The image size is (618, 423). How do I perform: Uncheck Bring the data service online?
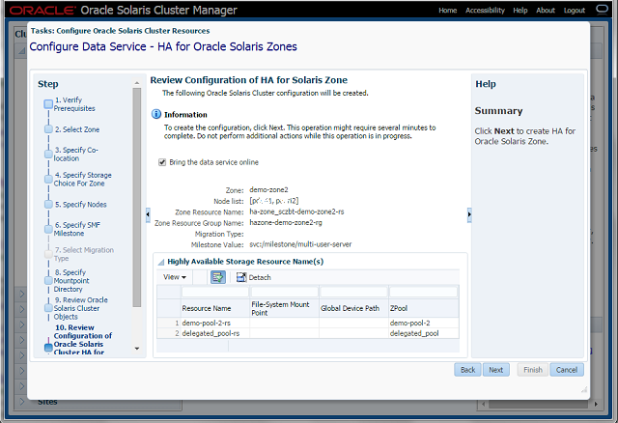(x=162, y=162)
